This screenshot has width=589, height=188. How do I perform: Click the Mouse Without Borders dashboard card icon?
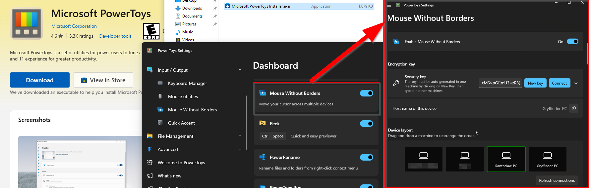263,93
